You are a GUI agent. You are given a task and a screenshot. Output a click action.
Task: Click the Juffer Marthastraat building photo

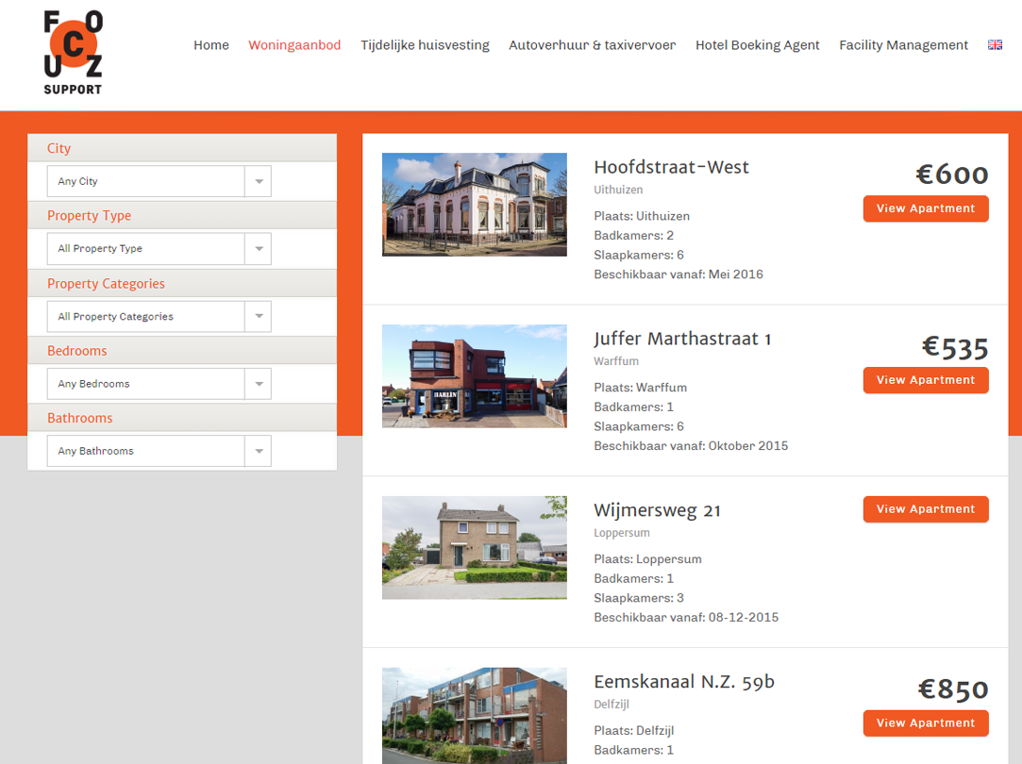point(475,375)
